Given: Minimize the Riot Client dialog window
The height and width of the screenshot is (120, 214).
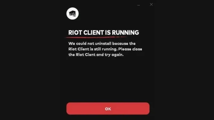Looking at the screenshot, I should tap(138, 5).
